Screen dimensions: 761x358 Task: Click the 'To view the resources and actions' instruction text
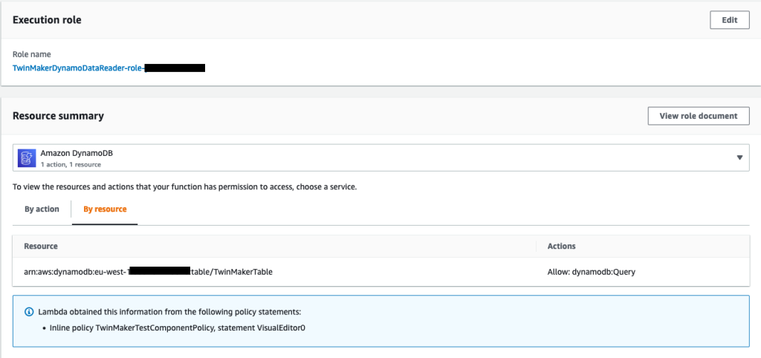[185, 186]
